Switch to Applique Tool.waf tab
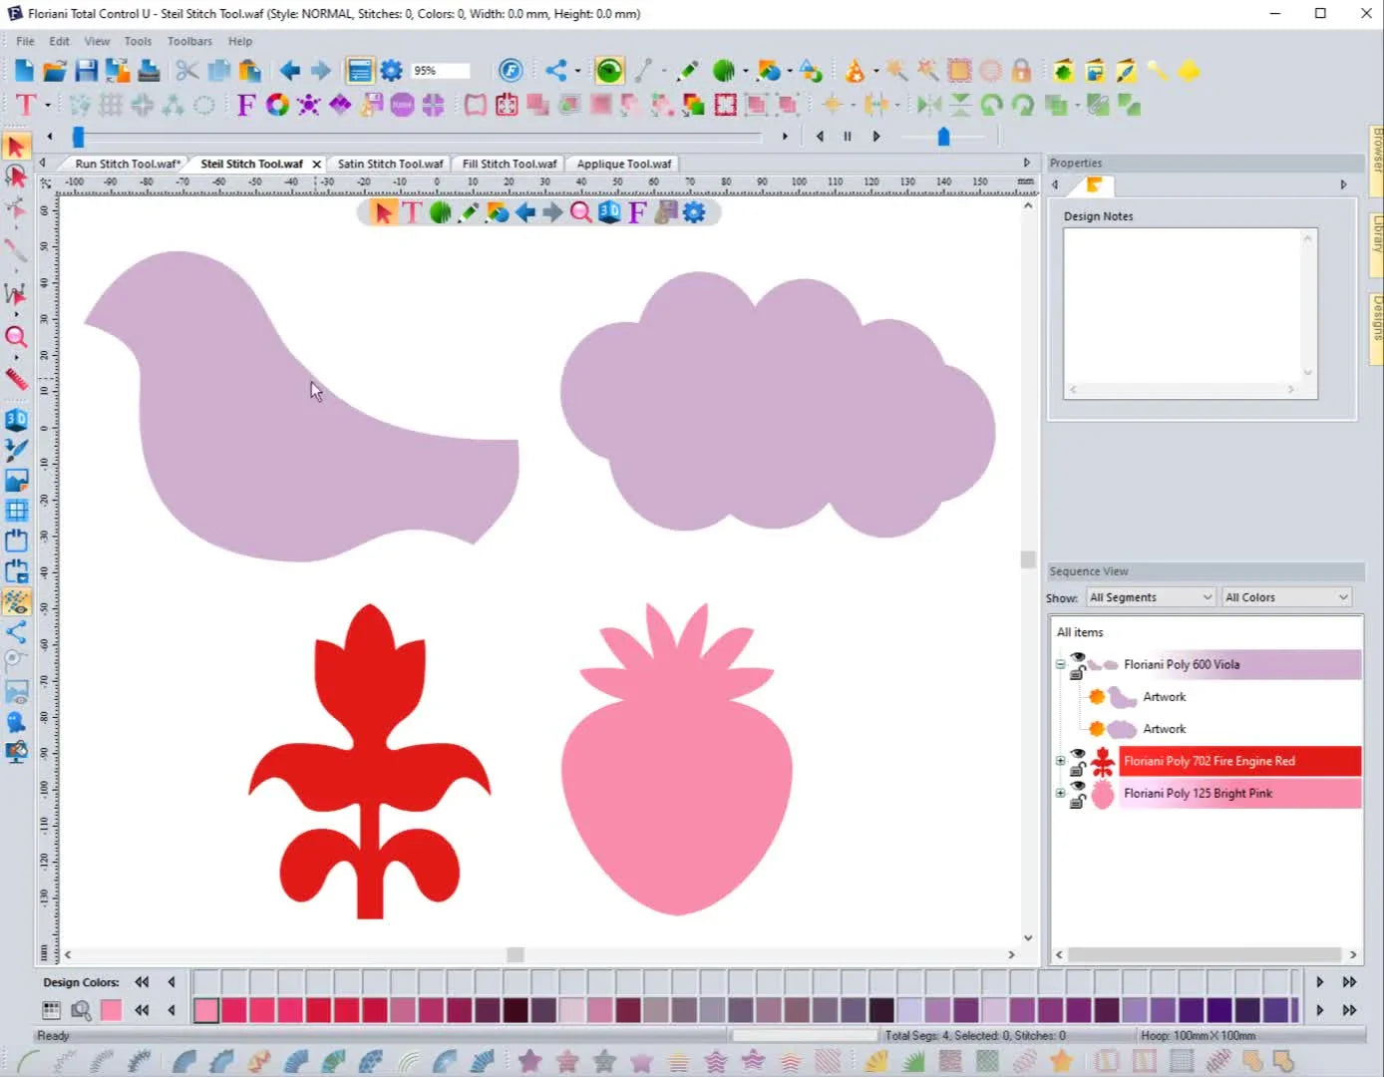The image size is (1384, 1077). click(x=624, y=164)
